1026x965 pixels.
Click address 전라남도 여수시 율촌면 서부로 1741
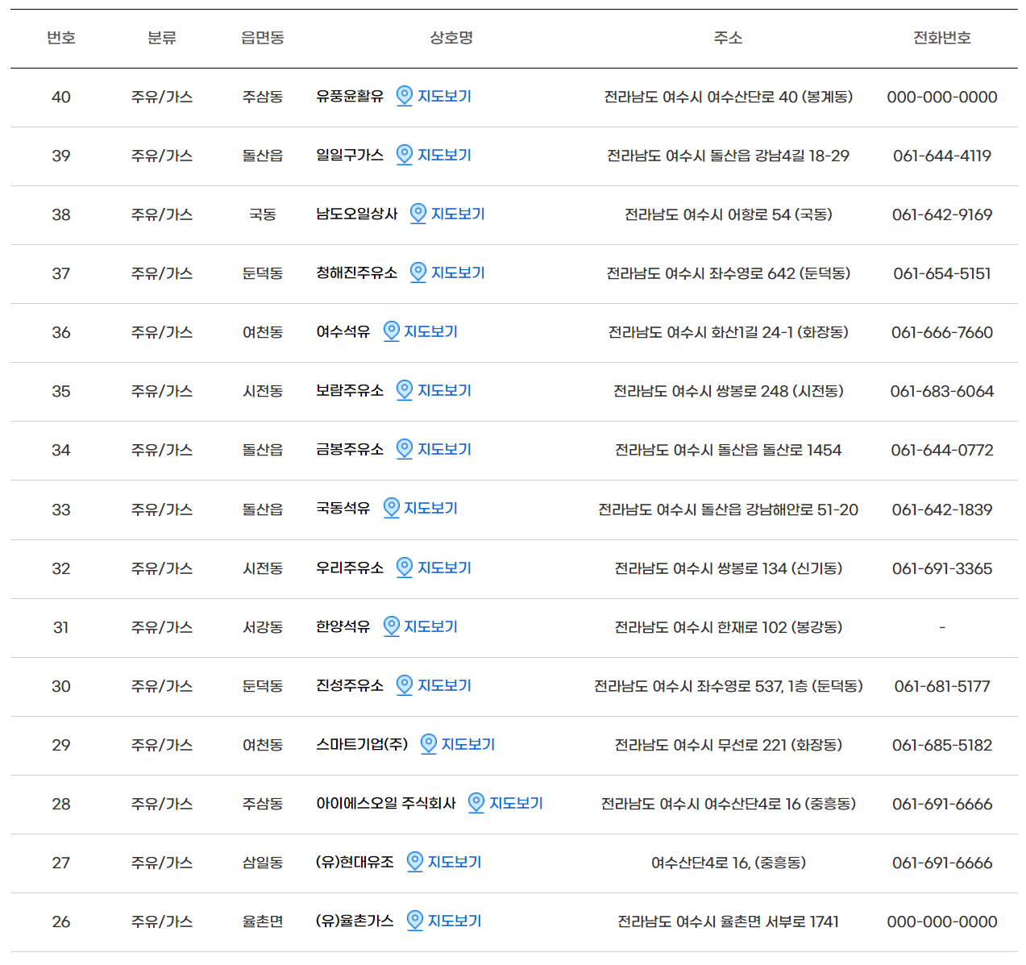(729, 921)
